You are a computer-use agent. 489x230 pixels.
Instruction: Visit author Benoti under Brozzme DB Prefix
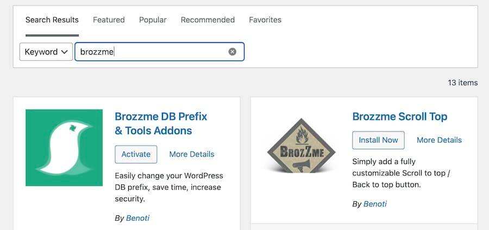pos(138,218)
